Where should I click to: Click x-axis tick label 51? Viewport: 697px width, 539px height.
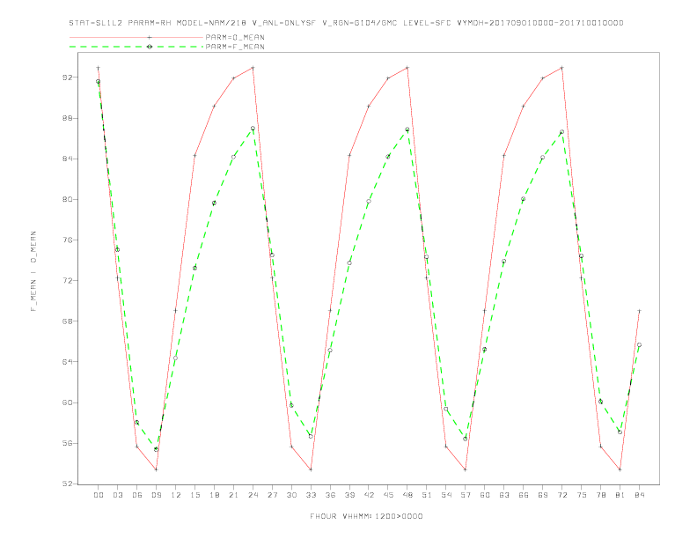[x=427, y=495]
